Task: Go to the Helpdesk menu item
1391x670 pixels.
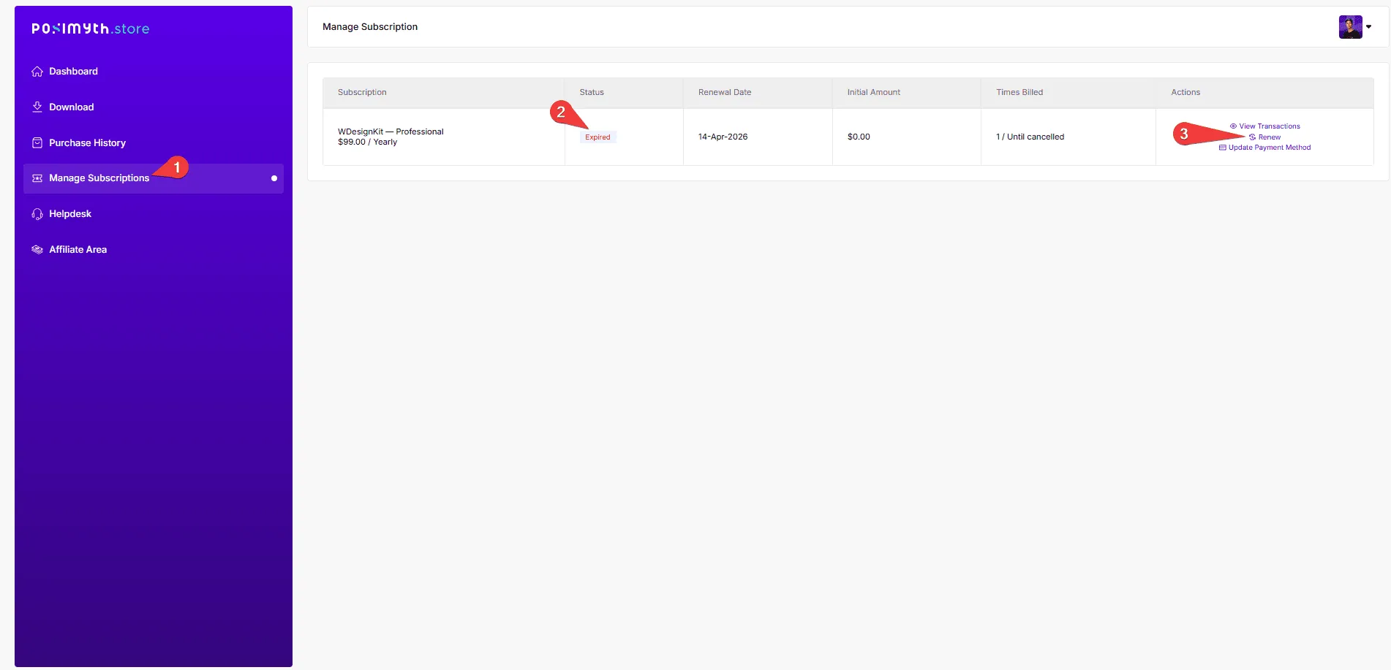Action: [x=70, y=214]
